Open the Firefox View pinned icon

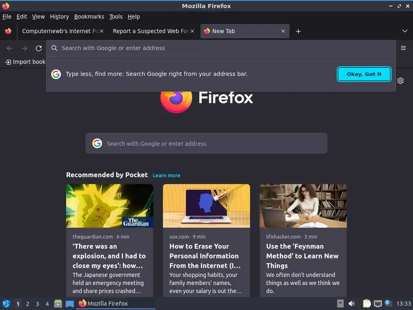point(8,31)
